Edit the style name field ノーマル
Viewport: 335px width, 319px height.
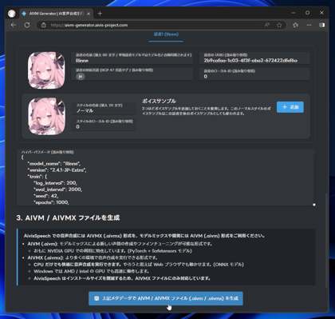(104, 109)
